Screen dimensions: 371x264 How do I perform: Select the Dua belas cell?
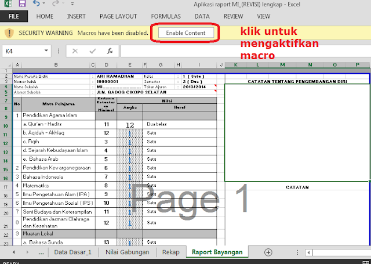(x=180, y=125)
